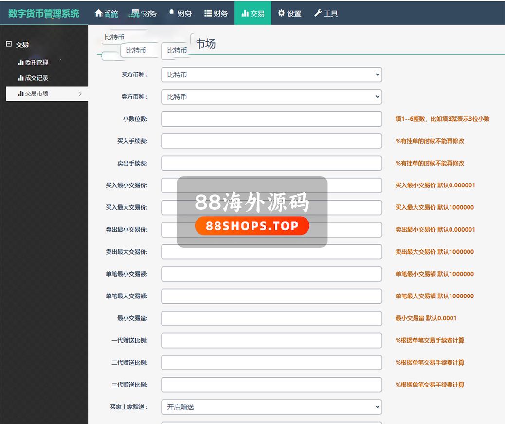This screenshot has width=505, height=424.
Task: Collapse the 交易 sidebar section
Action: tap(8, 44)
